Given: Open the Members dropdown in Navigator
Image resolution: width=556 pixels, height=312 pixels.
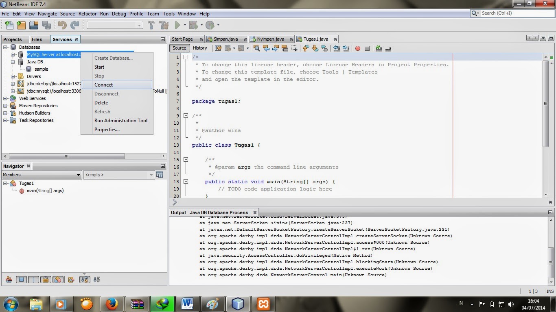Looking at the screenshot, I should 42,175.
